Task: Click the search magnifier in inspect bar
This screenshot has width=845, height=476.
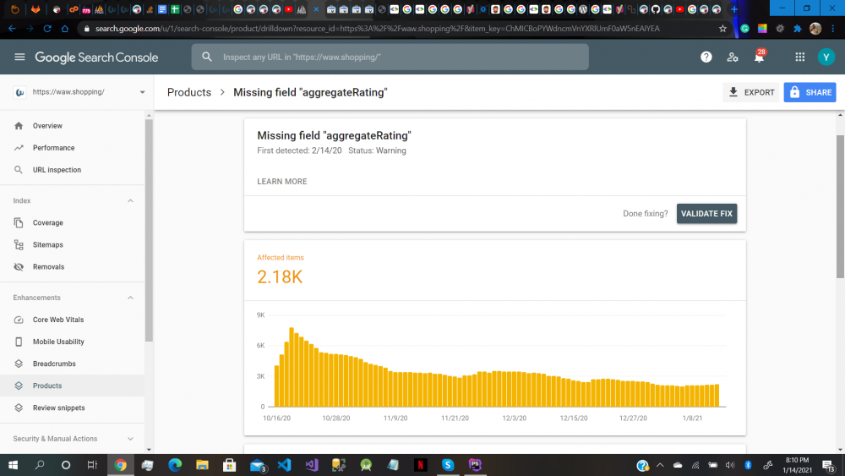Action: 206,57
